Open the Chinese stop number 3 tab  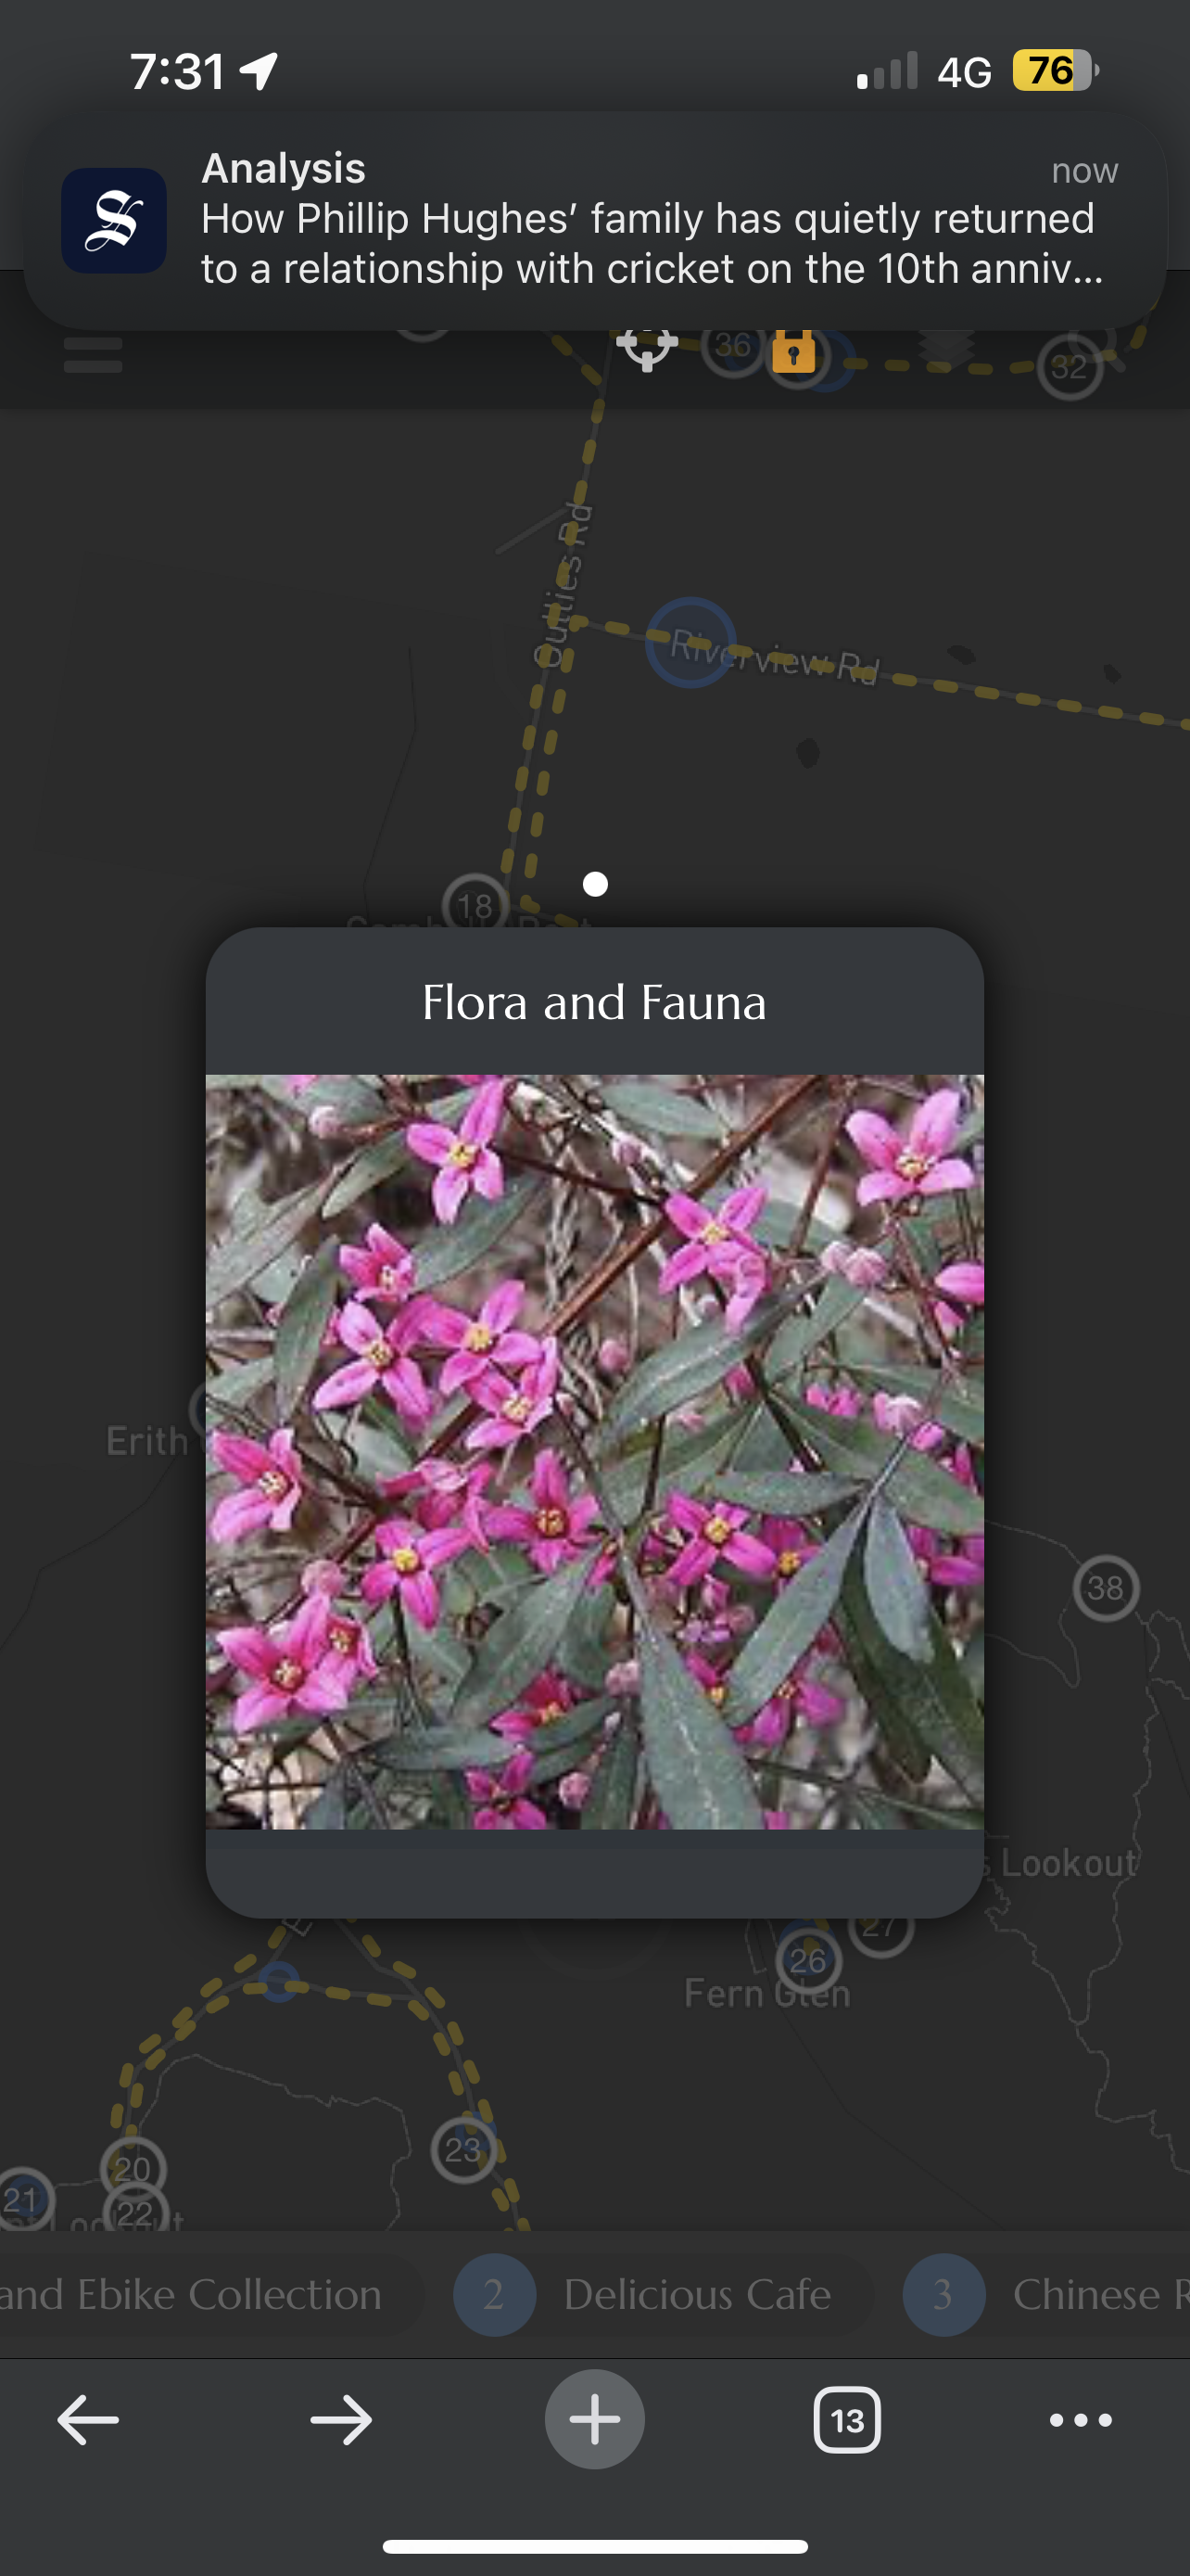pyautogui.click(x=1044, y=2294)
